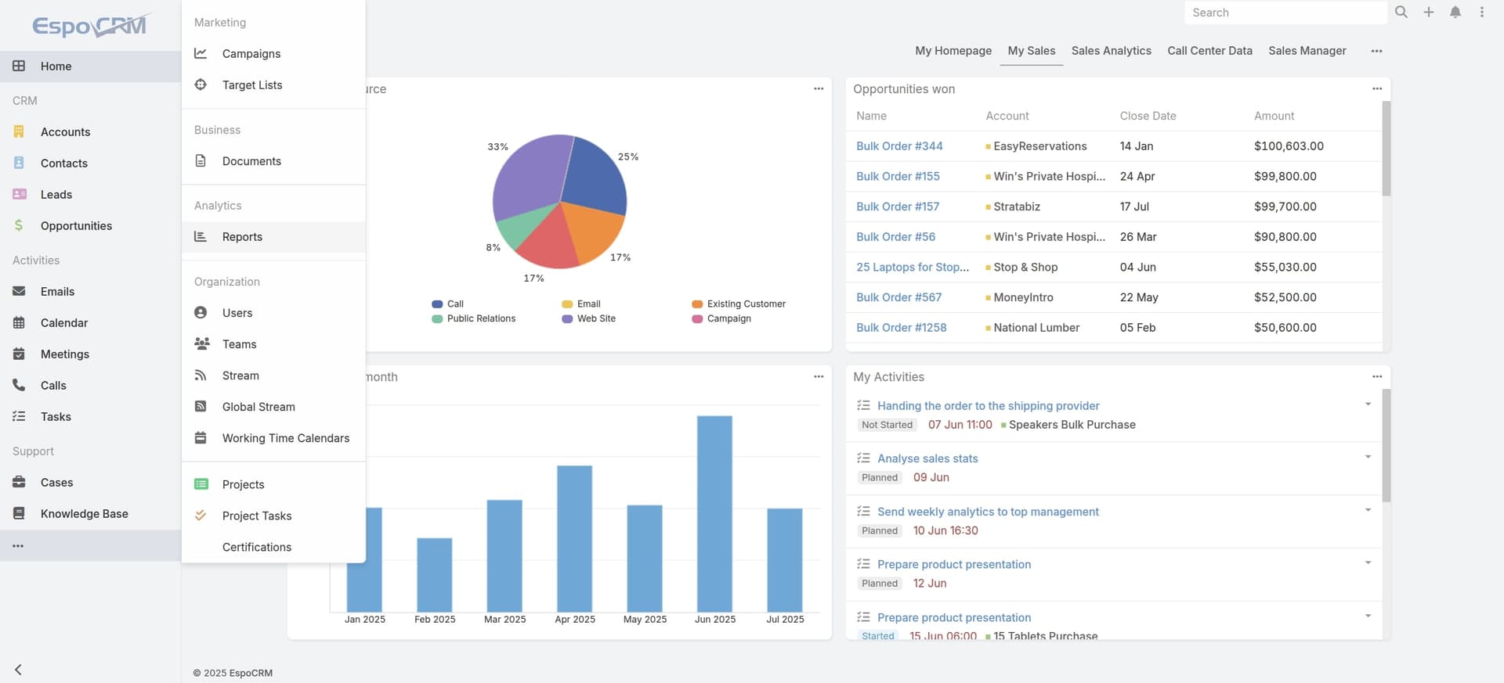Open the Opportunities won panel options menu
The width and height of the screenshot is (1504, 683).
point(1377,88)
